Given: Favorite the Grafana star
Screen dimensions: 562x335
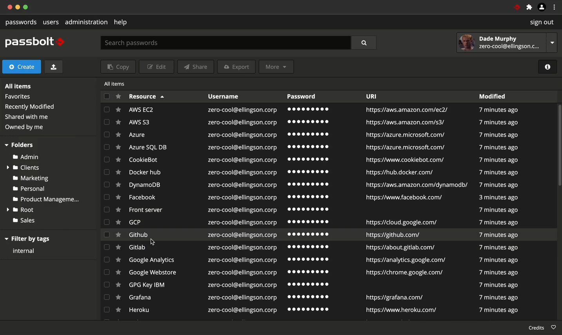Looking at the screenshot, I should coord(118,297).
